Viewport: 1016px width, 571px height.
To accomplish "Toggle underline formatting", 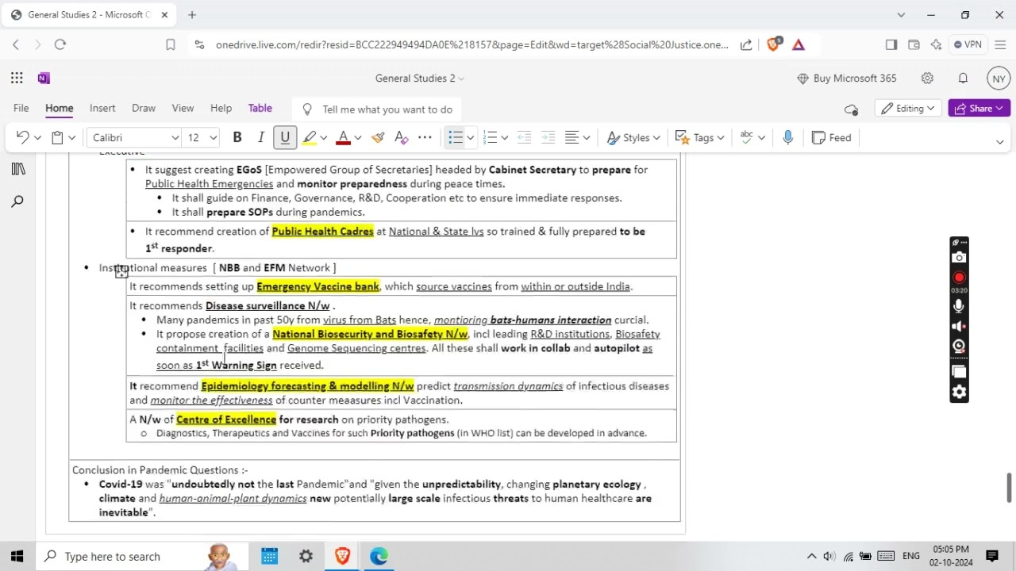I will tap(285, 137).
